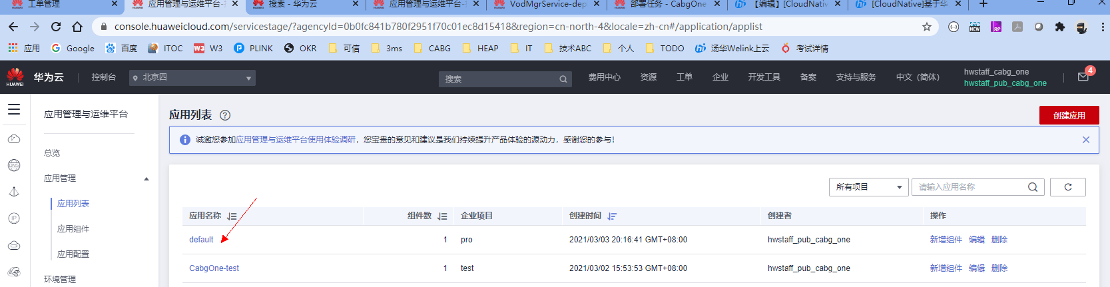The height and width of the screenshot is (287, 1110).
Task: Open the CabgOne-test application link
Action: coord(214,268)
